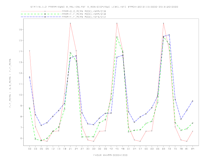Click the blue triangle peak marker at hour 72
Image resolution: width=210 pixels, height=162 pixels.
169,35
